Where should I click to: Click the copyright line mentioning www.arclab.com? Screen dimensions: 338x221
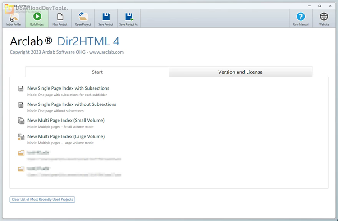coord(67,52)
